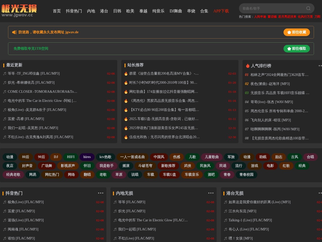Select the 欧美 navigation tab
The height and width of the screenshot is (242, 322).
click(130, 11)
